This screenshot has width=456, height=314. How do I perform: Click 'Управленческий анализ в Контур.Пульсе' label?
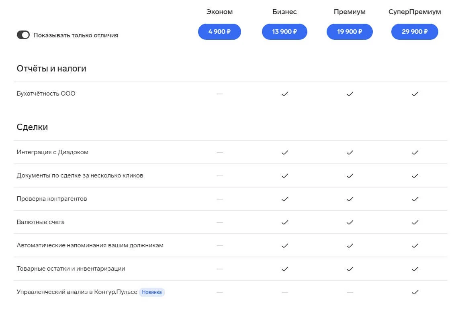coord(77,292)
